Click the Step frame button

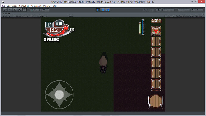tap(107, 10)
